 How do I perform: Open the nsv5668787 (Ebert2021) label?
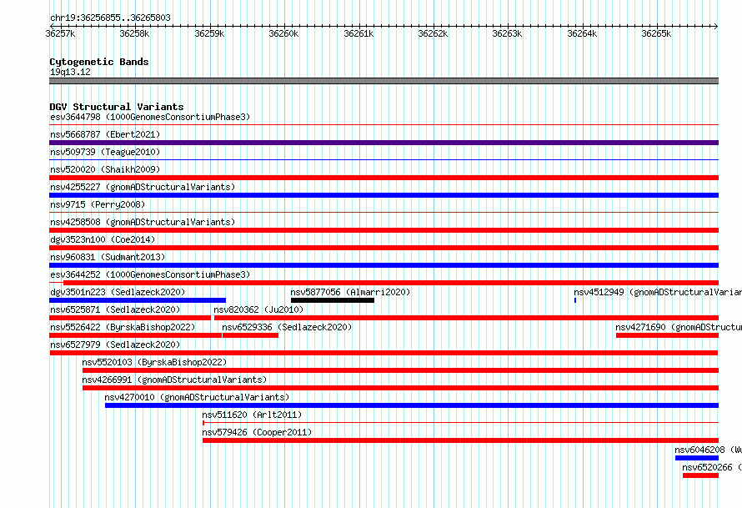(105, 134)
